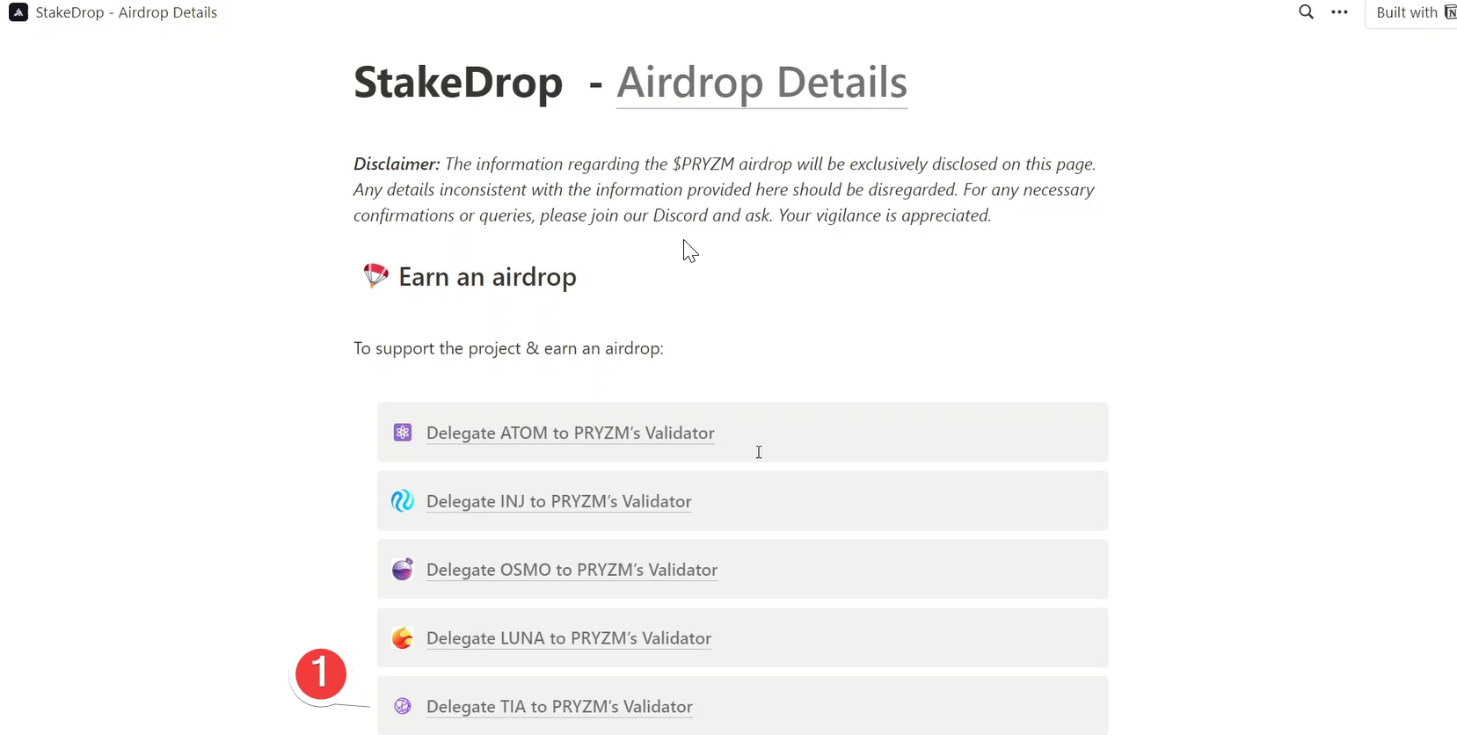Select Delegate TIA to PRYZM's Validator link
1457x735 pixels.
click(559, 707)
